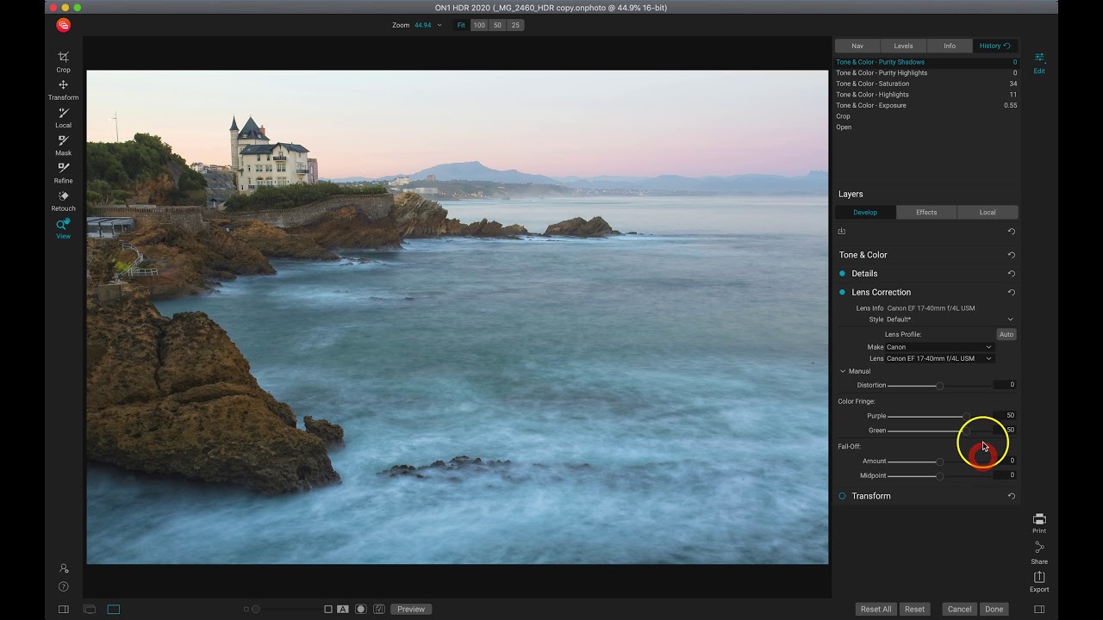Set zoom to 100
The width and height of the screenshot is (1103, 620).
pos(479,25)
